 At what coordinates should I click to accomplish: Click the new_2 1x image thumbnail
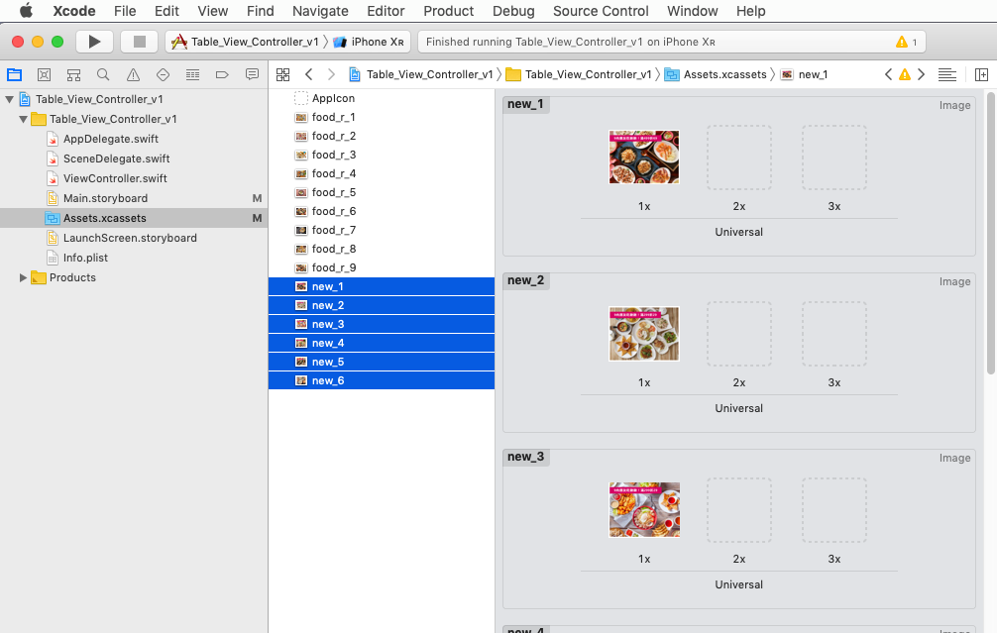[x=644, y=334]
